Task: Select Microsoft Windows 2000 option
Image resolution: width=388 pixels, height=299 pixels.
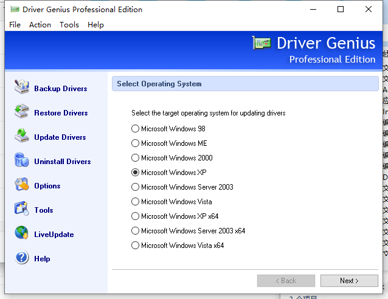Action: pos(135,158)
